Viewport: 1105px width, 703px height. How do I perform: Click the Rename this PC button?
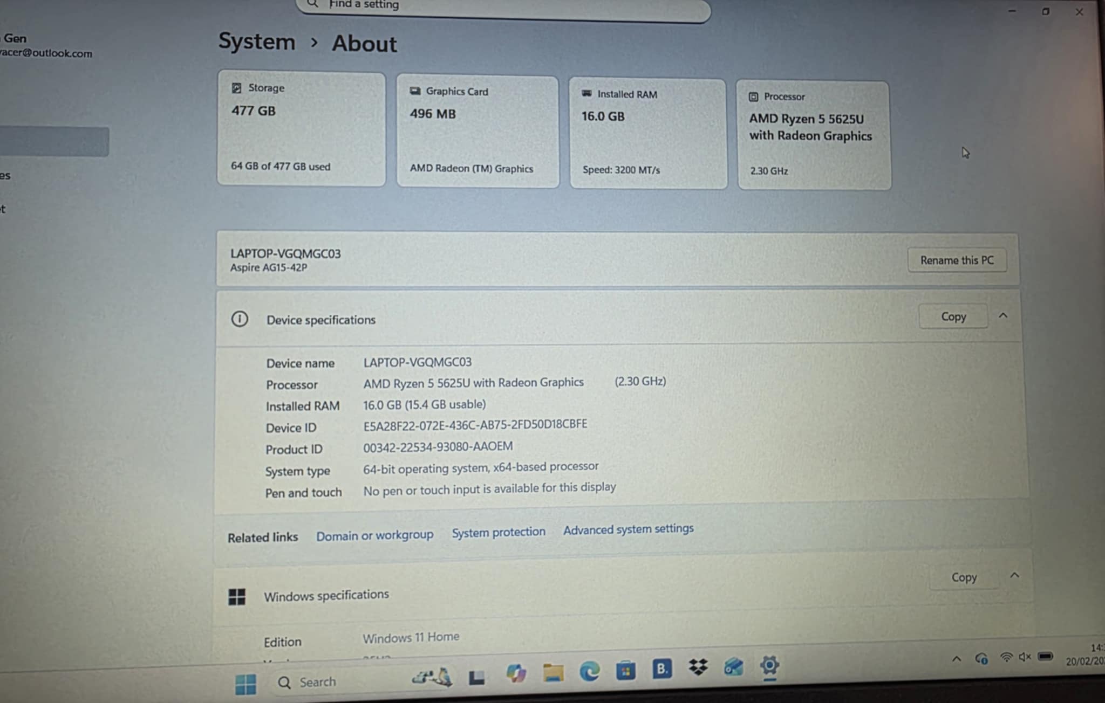pos(957,260)
